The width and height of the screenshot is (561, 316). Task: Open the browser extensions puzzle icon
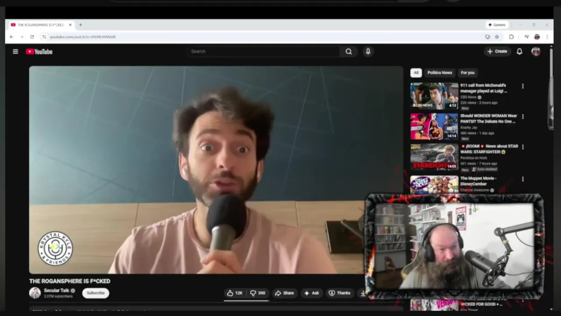(511, 37)
